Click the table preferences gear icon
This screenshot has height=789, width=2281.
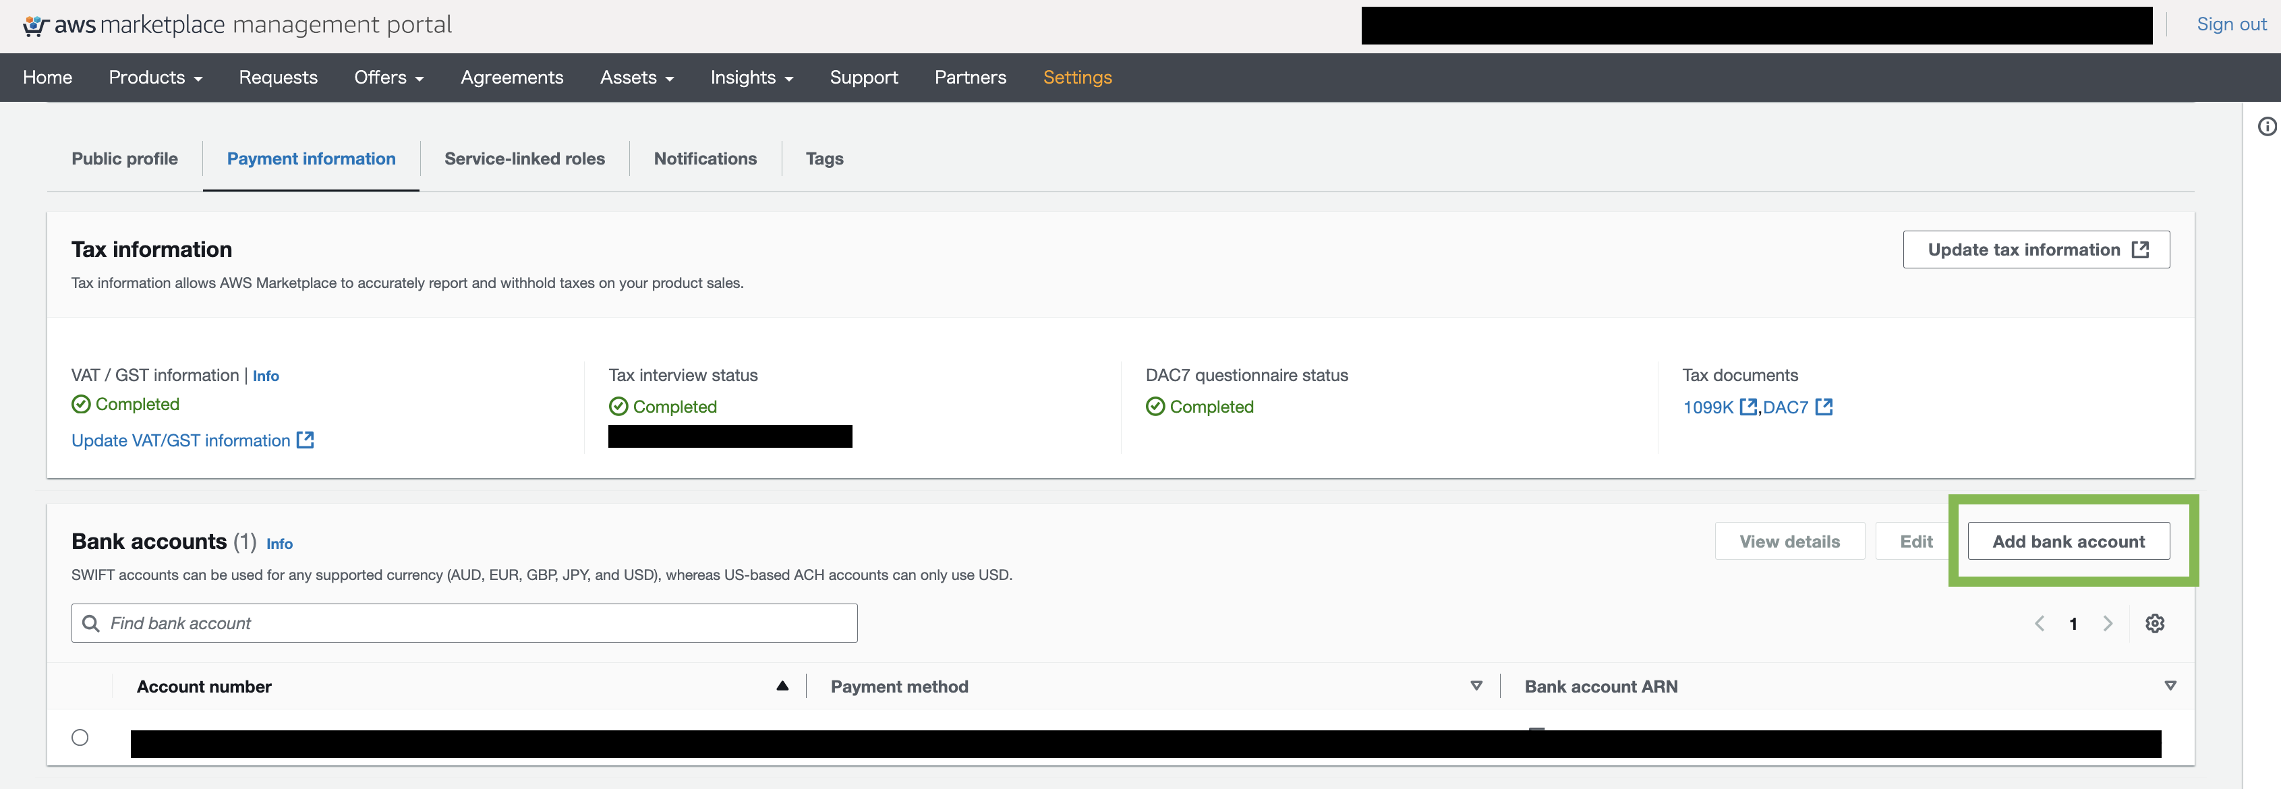2154,623
